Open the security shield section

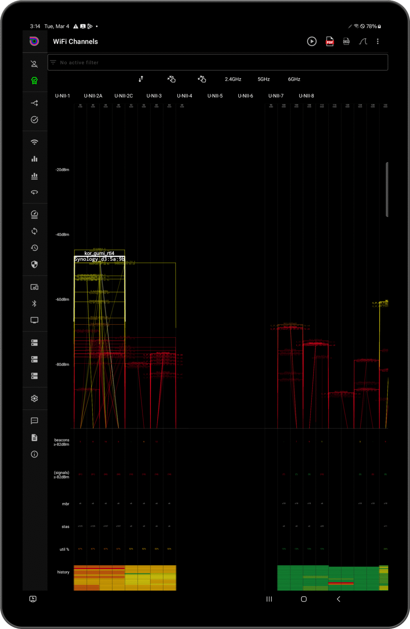[34, 265]
